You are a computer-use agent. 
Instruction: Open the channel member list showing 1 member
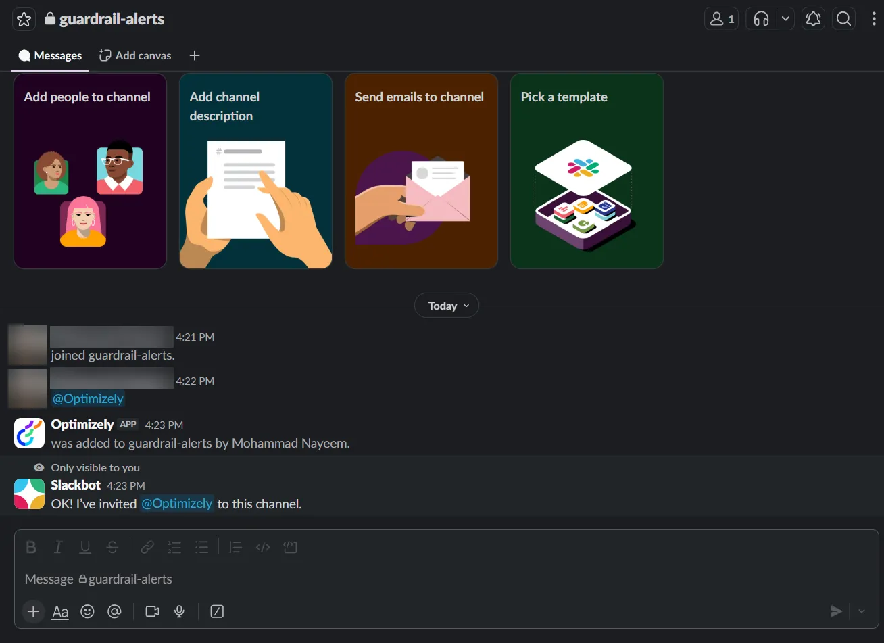tap(721, 19)
